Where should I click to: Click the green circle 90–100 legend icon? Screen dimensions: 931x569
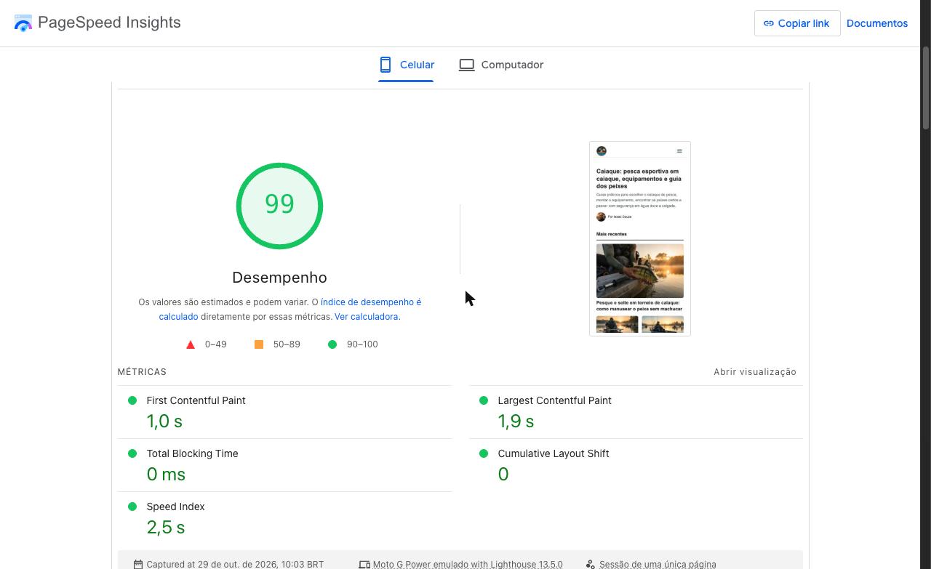point(332,344)
